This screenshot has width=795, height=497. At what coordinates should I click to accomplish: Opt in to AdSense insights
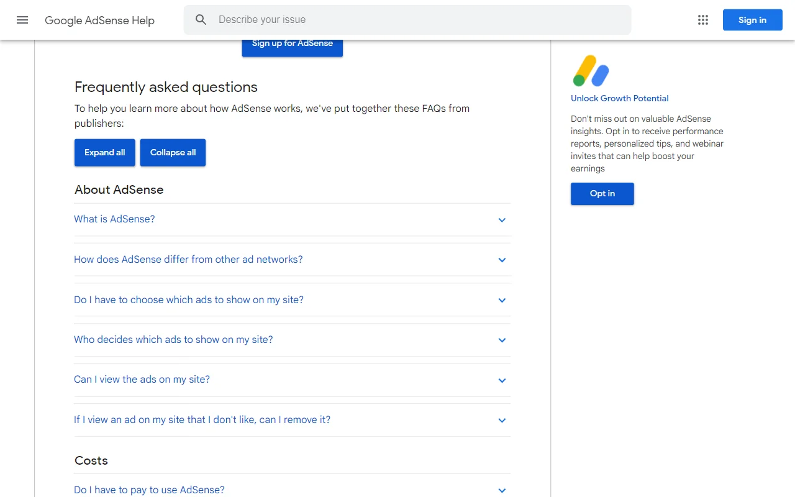[602, 194]
